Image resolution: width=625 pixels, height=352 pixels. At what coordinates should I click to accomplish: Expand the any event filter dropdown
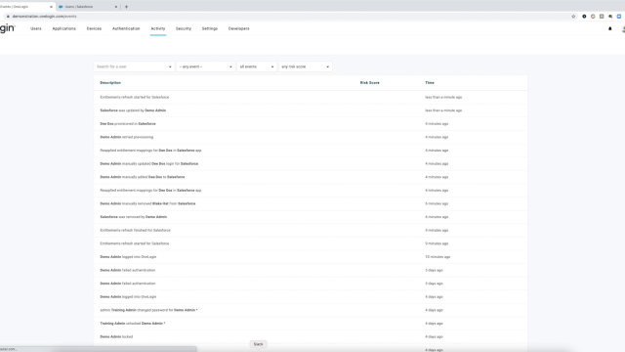click(x=205, y=66)
